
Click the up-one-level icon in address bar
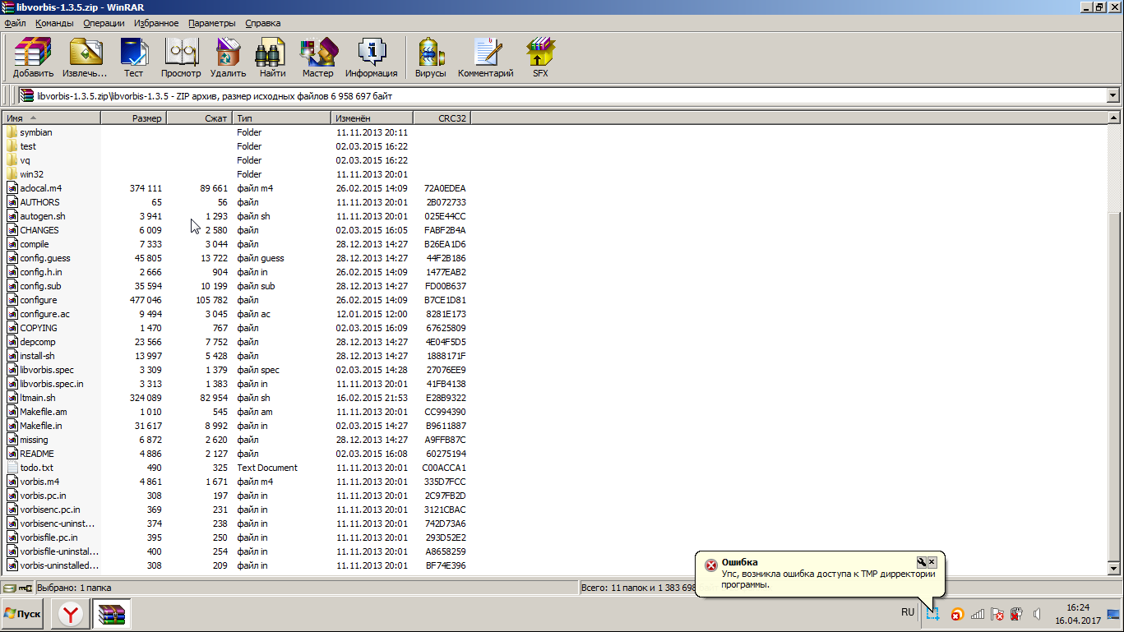tap(27, 96)
